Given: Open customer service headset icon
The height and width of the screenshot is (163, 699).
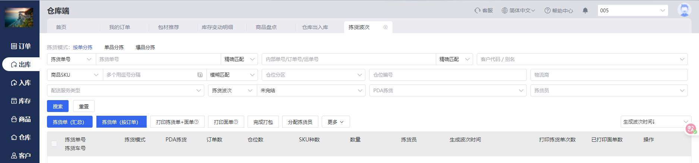Looking at the screenshot, I should point(477,10).
